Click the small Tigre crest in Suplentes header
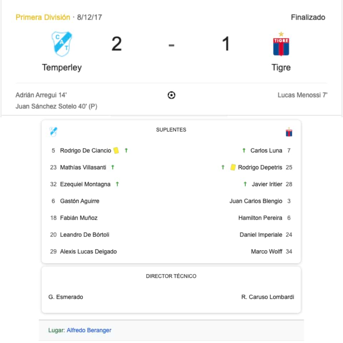 (x=289, y=132)
